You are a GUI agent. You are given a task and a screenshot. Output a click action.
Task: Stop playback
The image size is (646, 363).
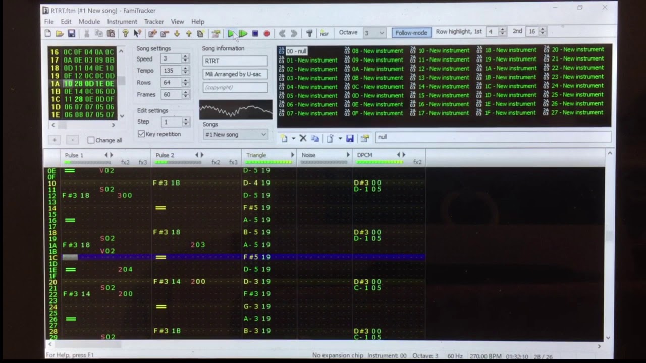pyautogui.click(x=255, y=33)
